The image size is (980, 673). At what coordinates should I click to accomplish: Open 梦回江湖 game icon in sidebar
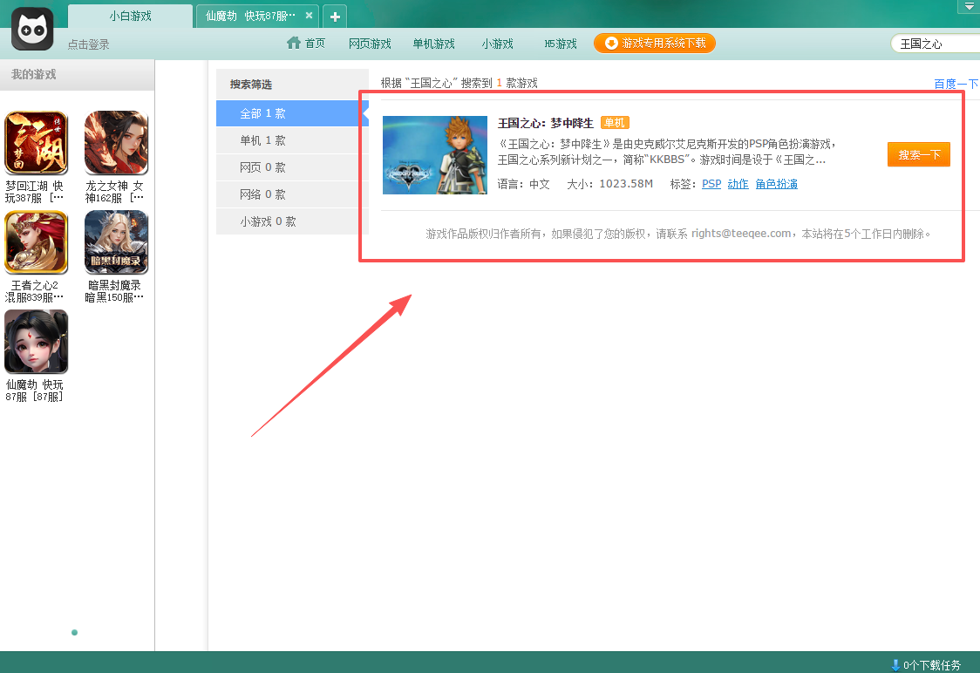coord(36,143)
